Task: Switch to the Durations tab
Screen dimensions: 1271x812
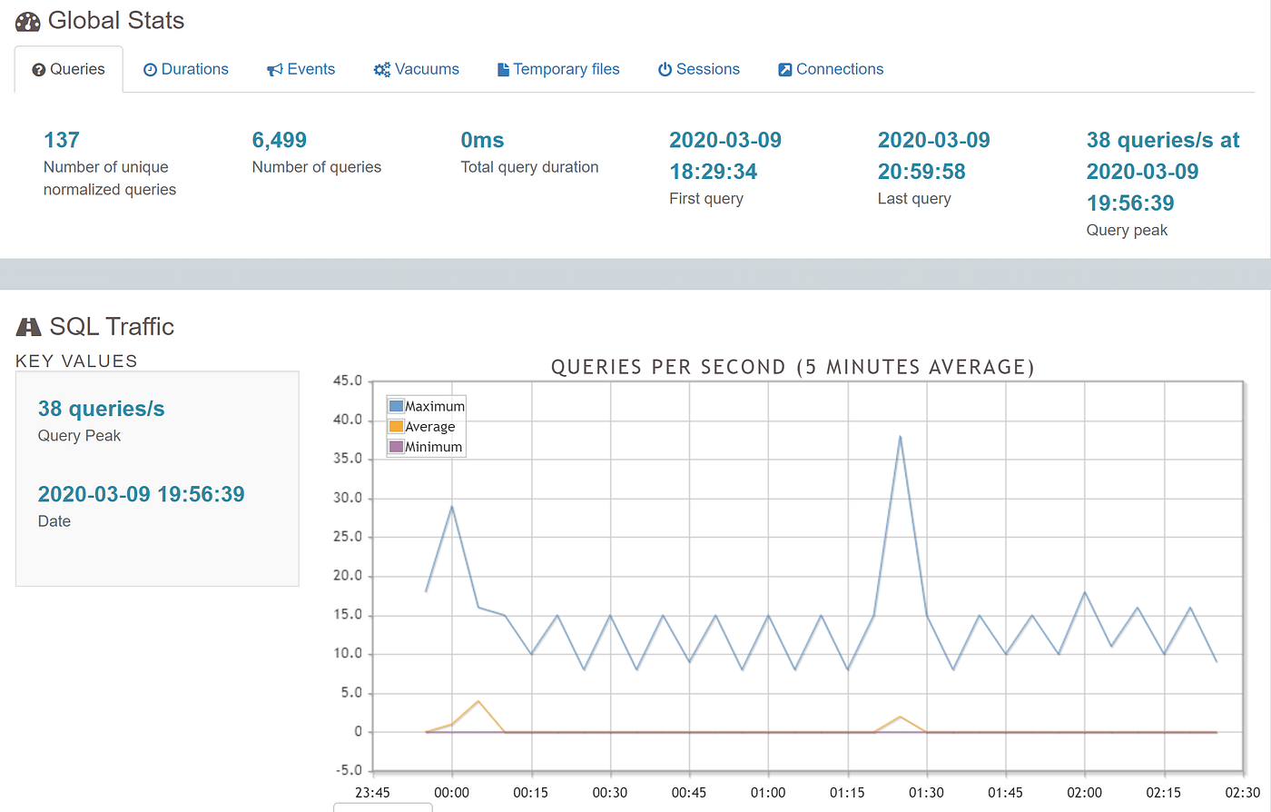Action: pos(186,69)
